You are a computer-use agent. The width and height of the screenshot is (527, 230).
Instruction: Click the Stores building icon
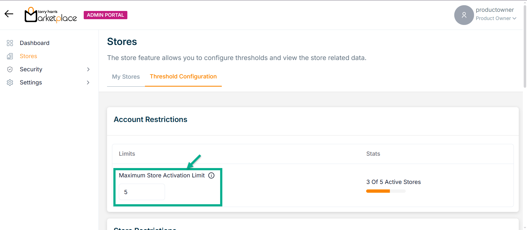pyautogui.click(x=10, y=56)
